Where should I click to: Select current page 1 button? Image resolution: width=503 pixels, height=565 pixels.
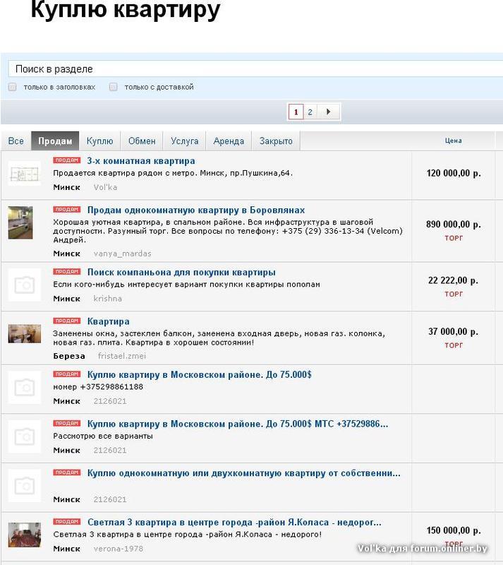[296, 112]
